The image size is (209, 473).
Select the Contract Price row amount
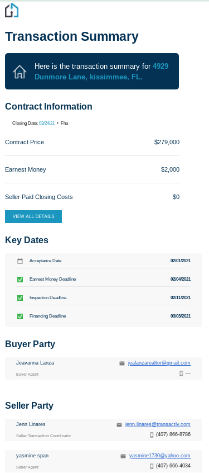tap(167, 142)
